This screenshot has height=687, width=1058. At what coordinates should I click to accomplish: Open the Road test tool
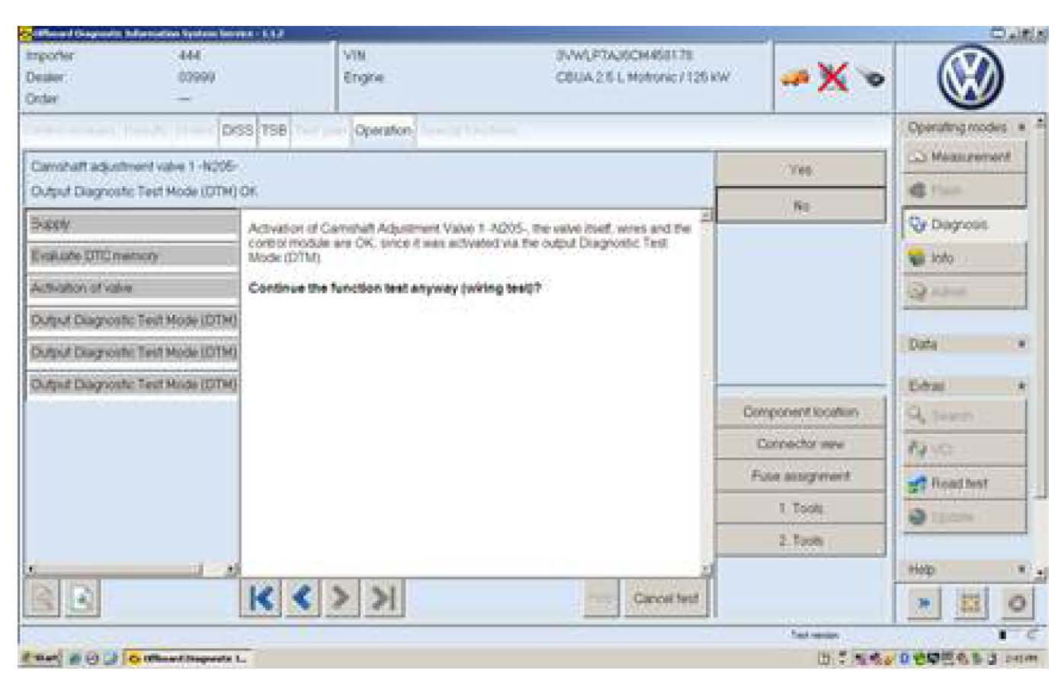tap(964, 483)
